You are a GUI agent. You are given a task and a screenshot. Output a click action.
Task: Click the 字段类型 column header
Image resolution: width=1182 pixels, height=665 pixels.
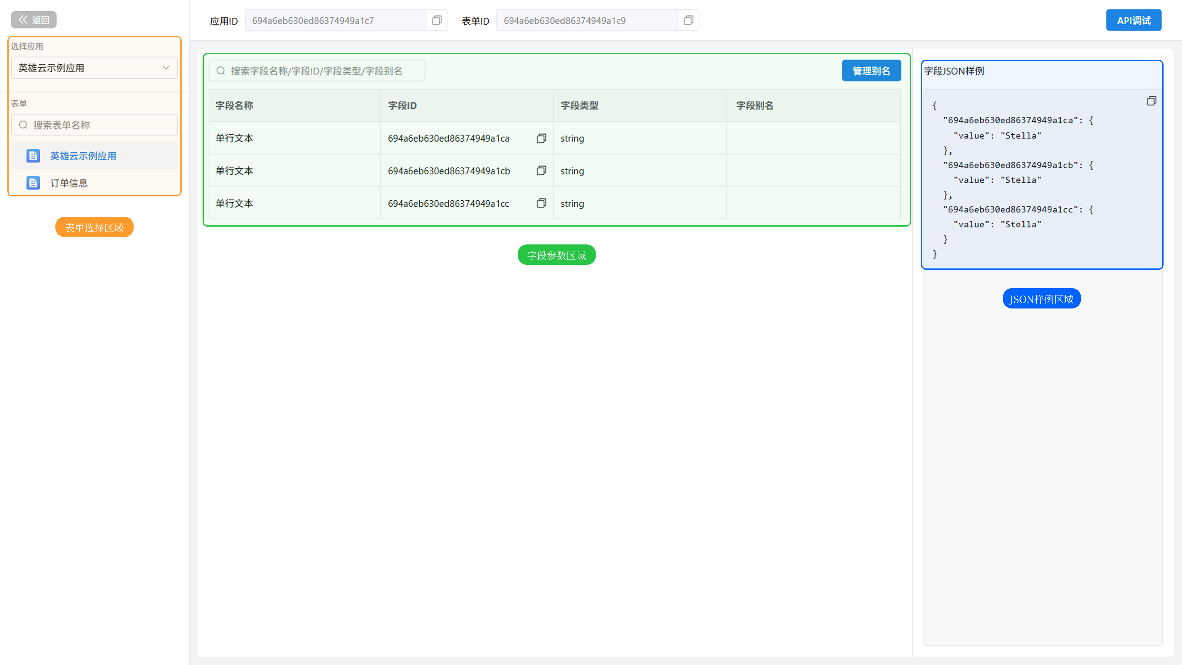pos(579,106)
